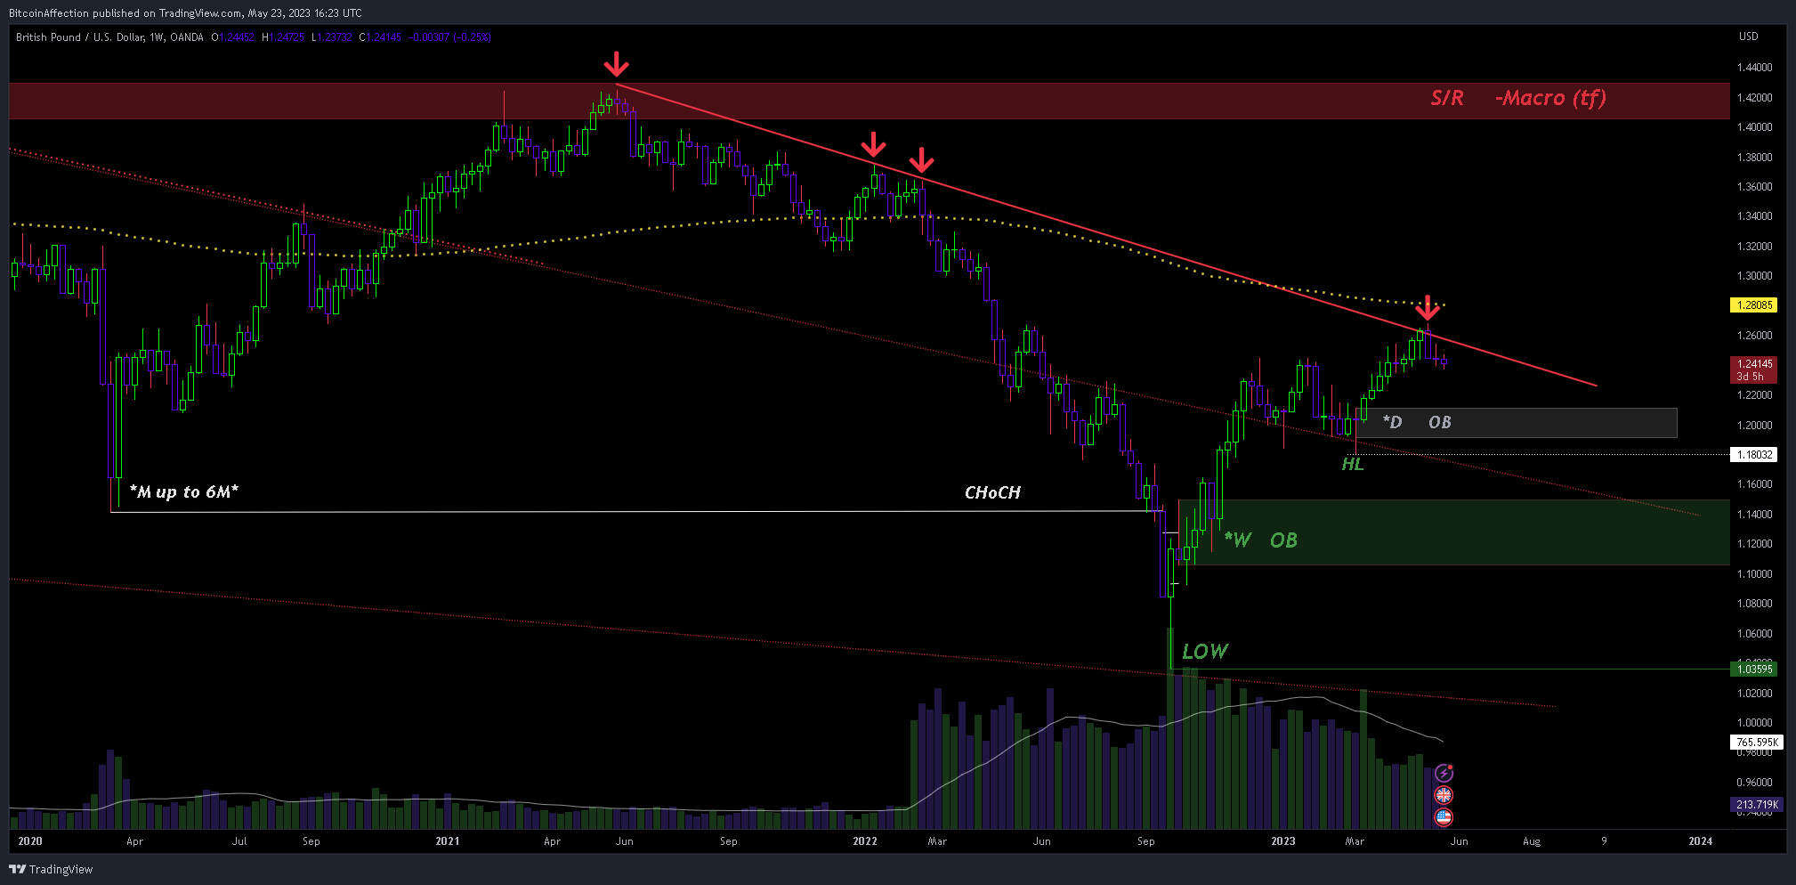Screen dimensions: 1796x885
Task: Click the high value H1.24725
Action: (x=283, y=37)
